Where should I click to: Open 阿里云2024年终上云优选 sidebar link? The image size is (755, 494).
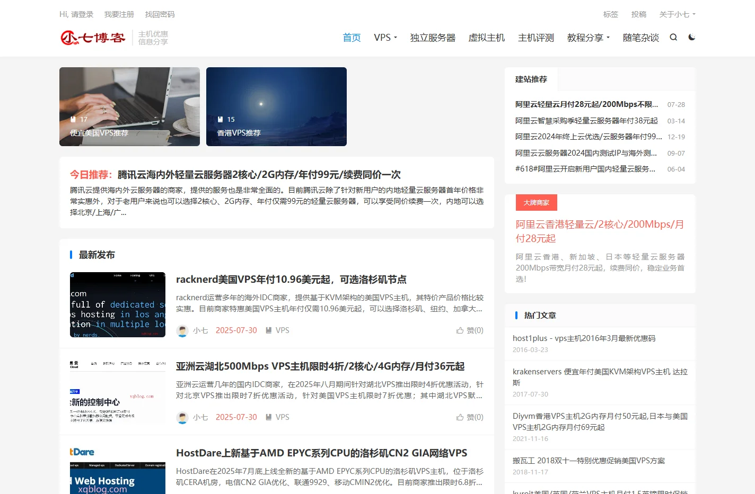coord(589,137)
